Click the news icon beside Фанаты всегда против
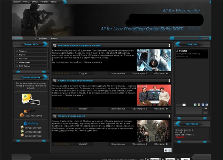The width and height of the screenshot is (223, 160). (55, 116)
